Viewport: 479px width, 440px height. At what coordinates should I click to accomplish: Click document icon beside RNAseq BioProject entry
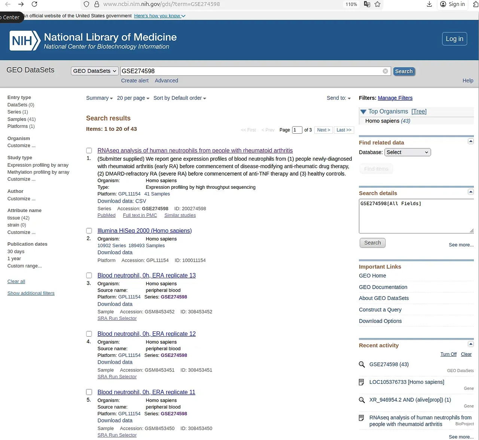click(361, 418)
